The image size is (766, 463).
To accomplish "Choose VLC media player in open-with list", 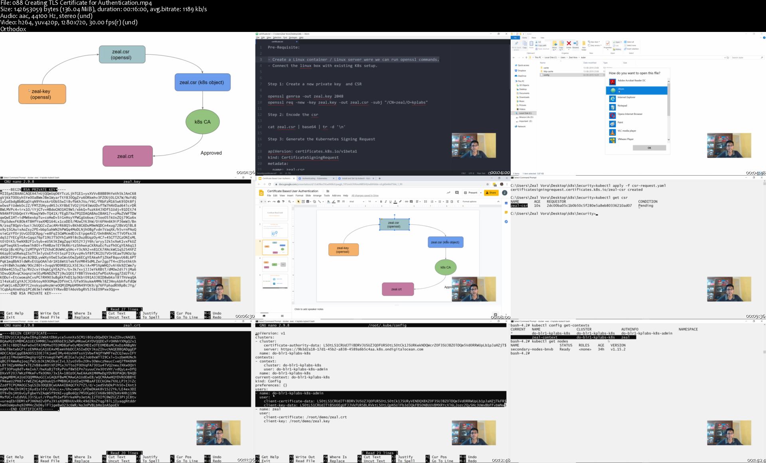I will point(627,131).
